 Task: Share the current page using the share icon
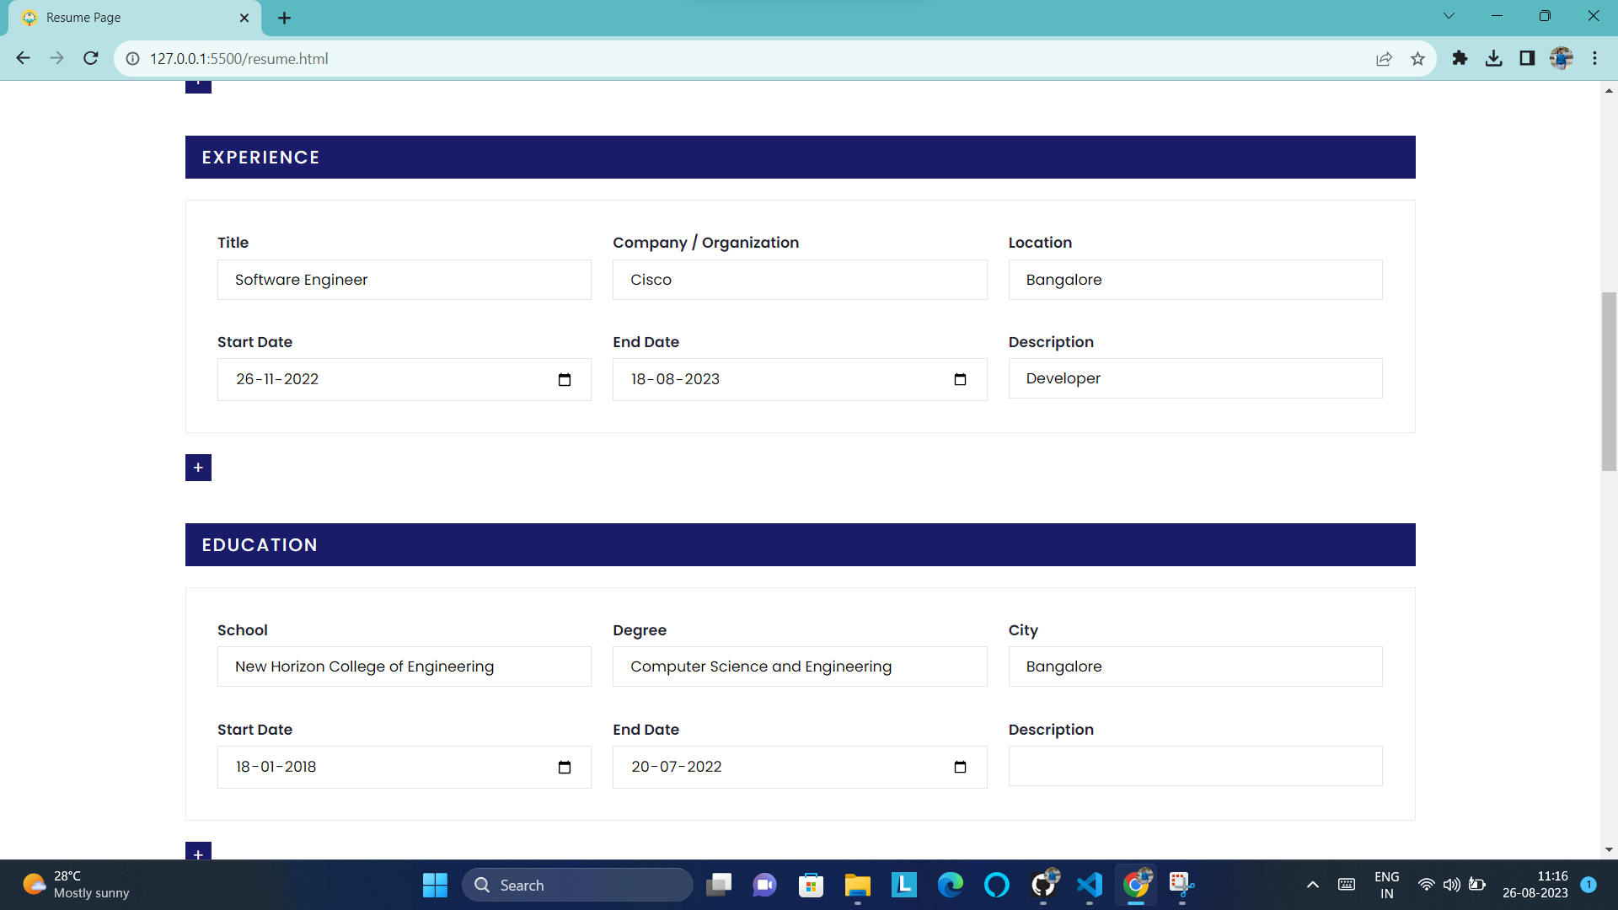tap(1385, 59)
